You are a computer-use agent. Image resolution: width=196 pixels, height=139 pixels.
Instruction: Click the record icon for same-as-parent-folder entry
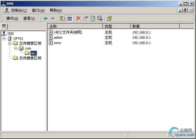(50, 32)
